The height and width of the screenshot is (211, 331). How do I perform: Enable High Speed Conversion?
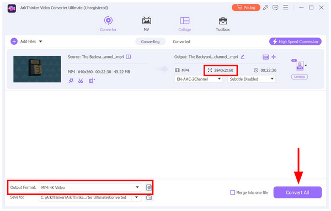point(295,41)
